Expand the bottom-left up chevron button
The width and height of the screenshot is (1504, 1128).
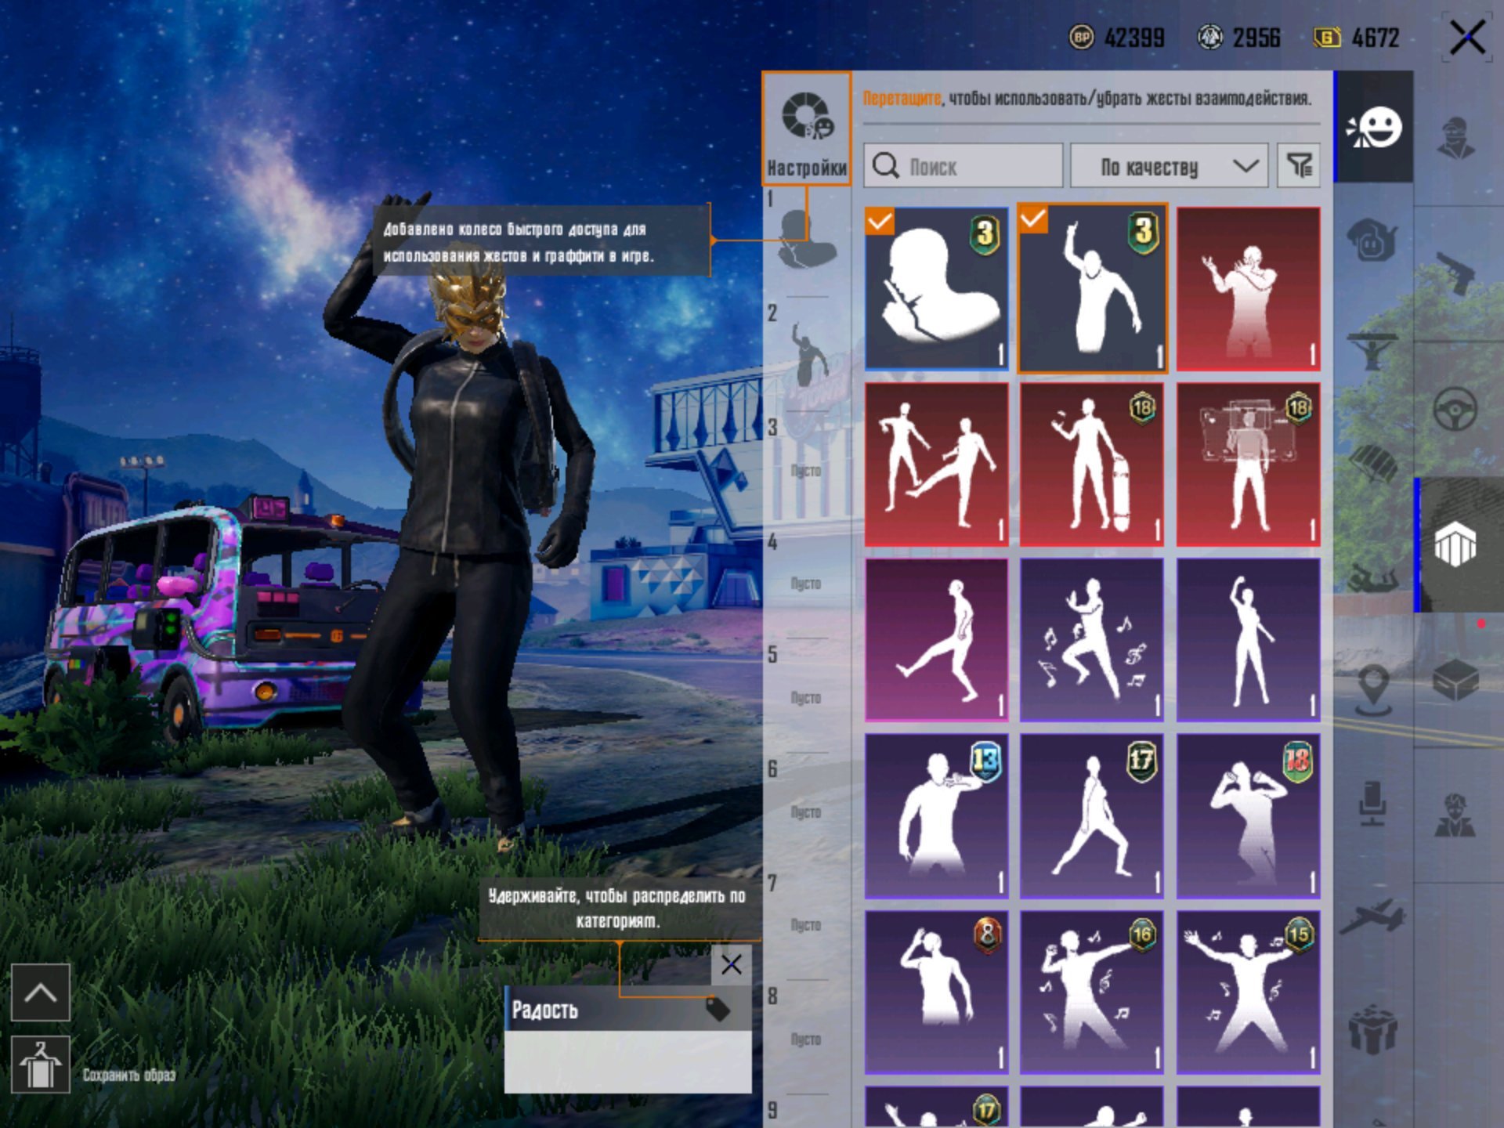(x=40, y=992)
